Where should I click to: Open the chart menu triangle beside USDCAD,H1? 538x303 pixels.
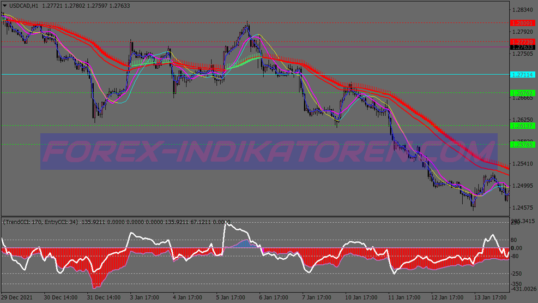click(5, 5)
